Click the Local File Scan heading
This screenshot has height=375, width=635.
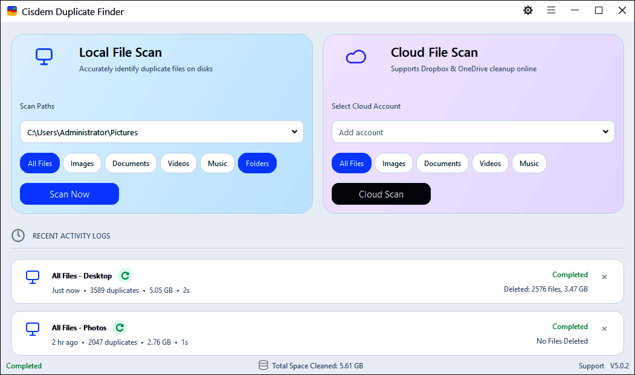pos(120,53)
